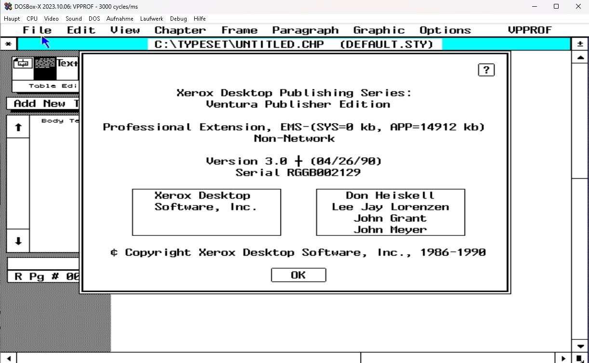
Task: Click the horizontal scrollbar slider thumb
Action: (189, 358)
